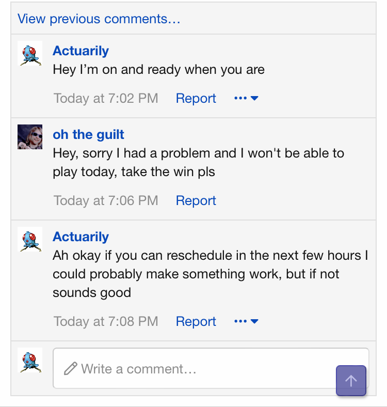Screen dimensions: 387x407
Task: Click the pencil icon in comment box
Action: 71,369
